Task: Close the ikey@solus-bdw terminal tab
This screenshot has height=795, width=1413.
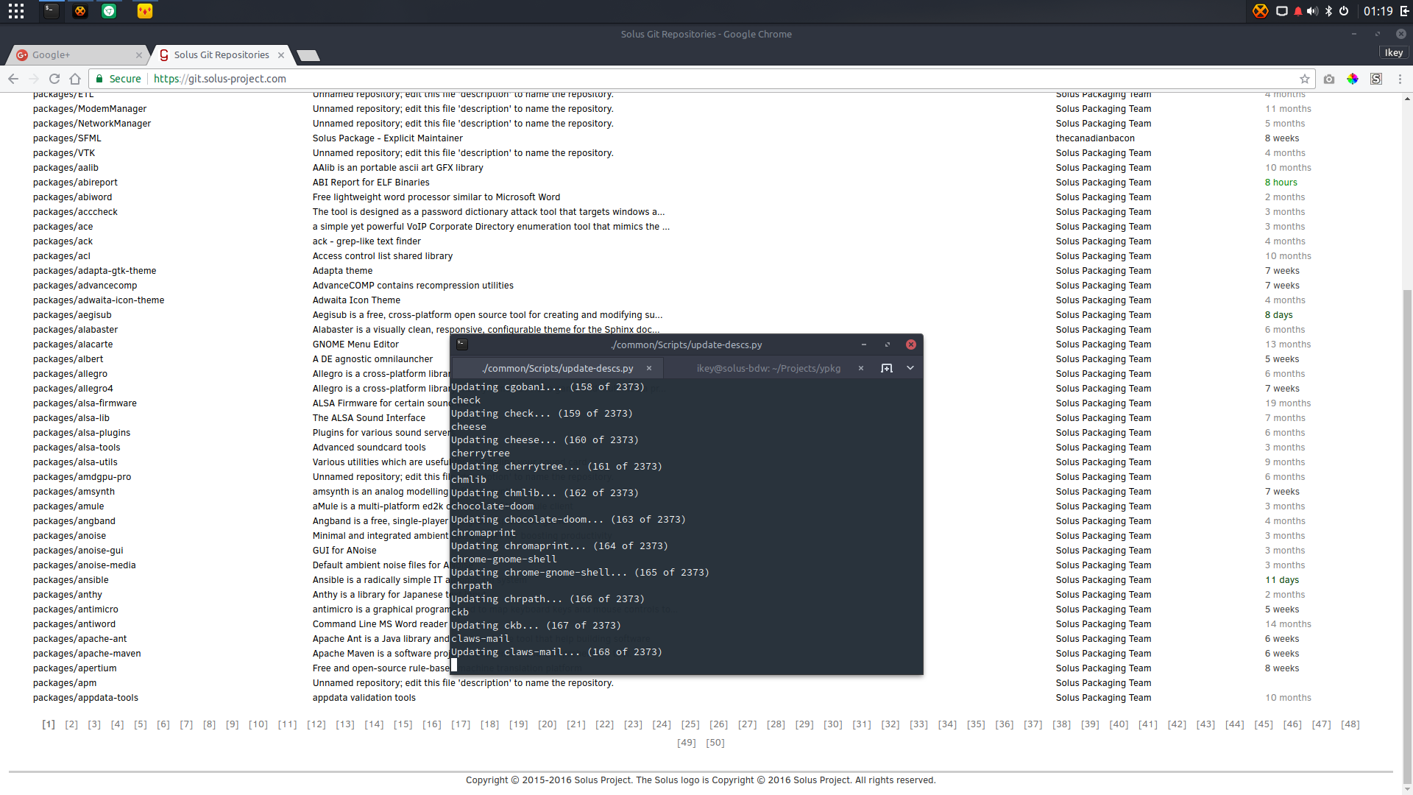Action: pyautogui.click(x=861, y=368)
